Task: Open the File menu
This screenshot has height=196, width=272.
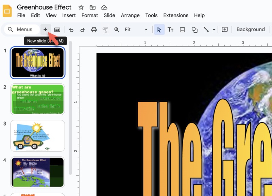Action: pos(21,15)
